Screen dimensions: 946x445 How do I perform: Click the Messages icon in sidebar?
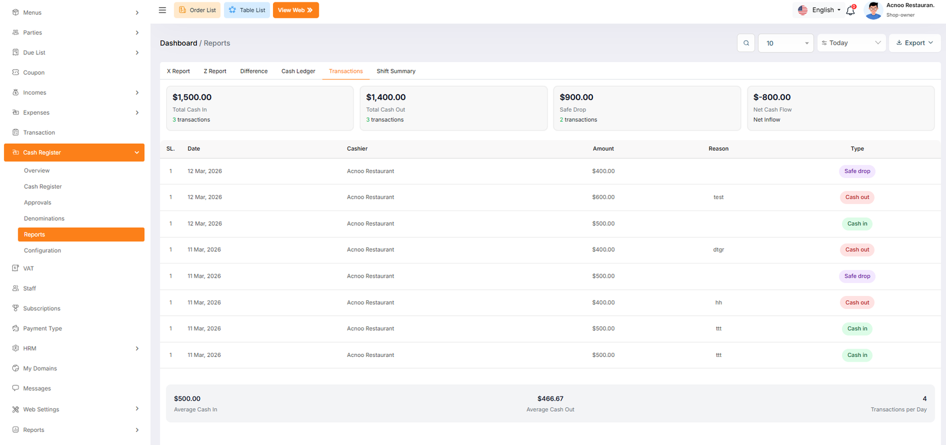[x=16, y=388]
